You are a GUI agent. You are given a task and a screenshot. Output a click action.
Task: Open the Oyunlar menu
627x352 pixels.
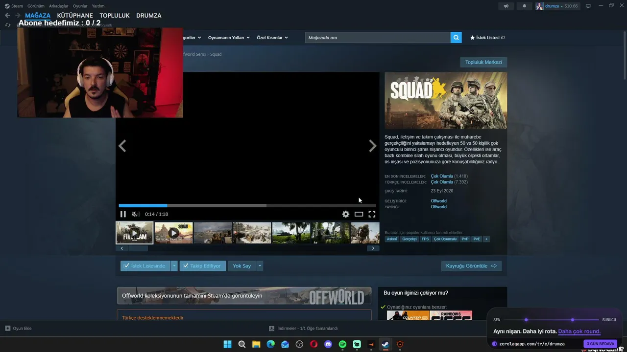coord(80,6)
